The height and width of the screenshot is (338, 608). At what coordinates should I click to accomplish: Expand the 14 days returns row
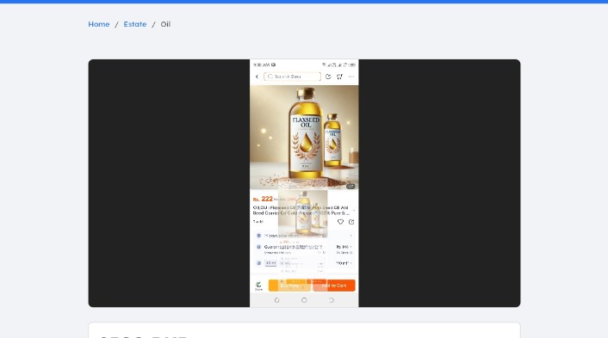(304, 236)
